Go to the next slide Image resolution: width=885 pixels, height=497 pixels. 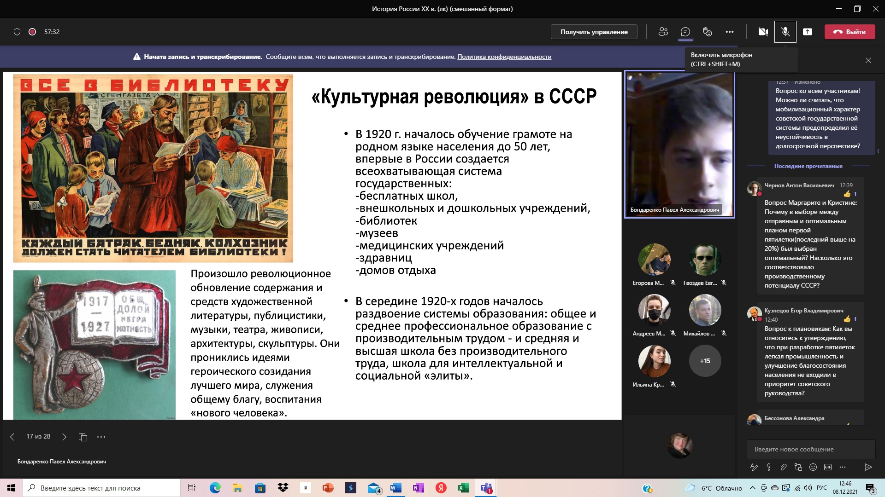pos(65,437)
